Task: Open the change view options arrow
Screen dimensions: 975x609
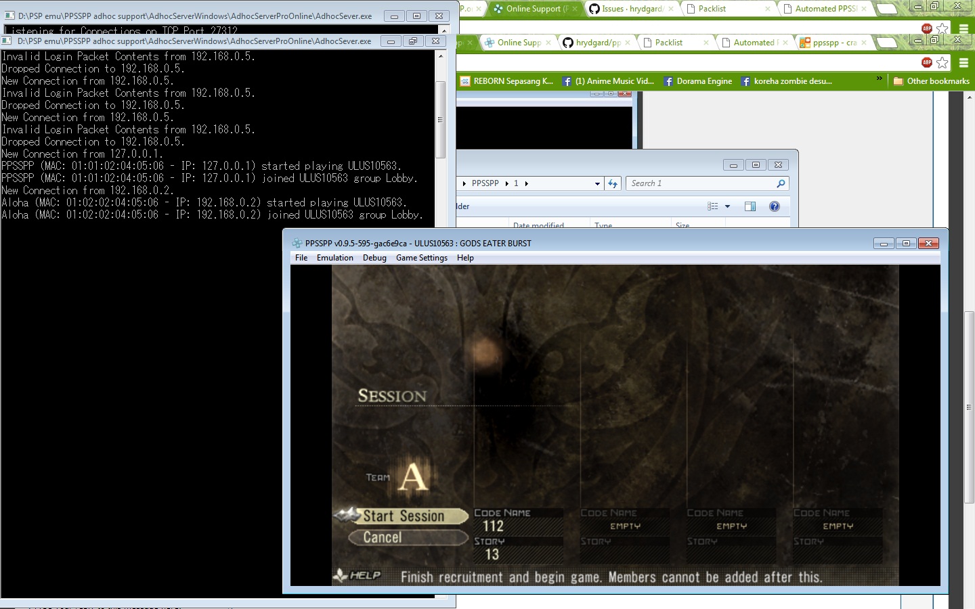Action: pyautogui.click(x=728, y=206)
